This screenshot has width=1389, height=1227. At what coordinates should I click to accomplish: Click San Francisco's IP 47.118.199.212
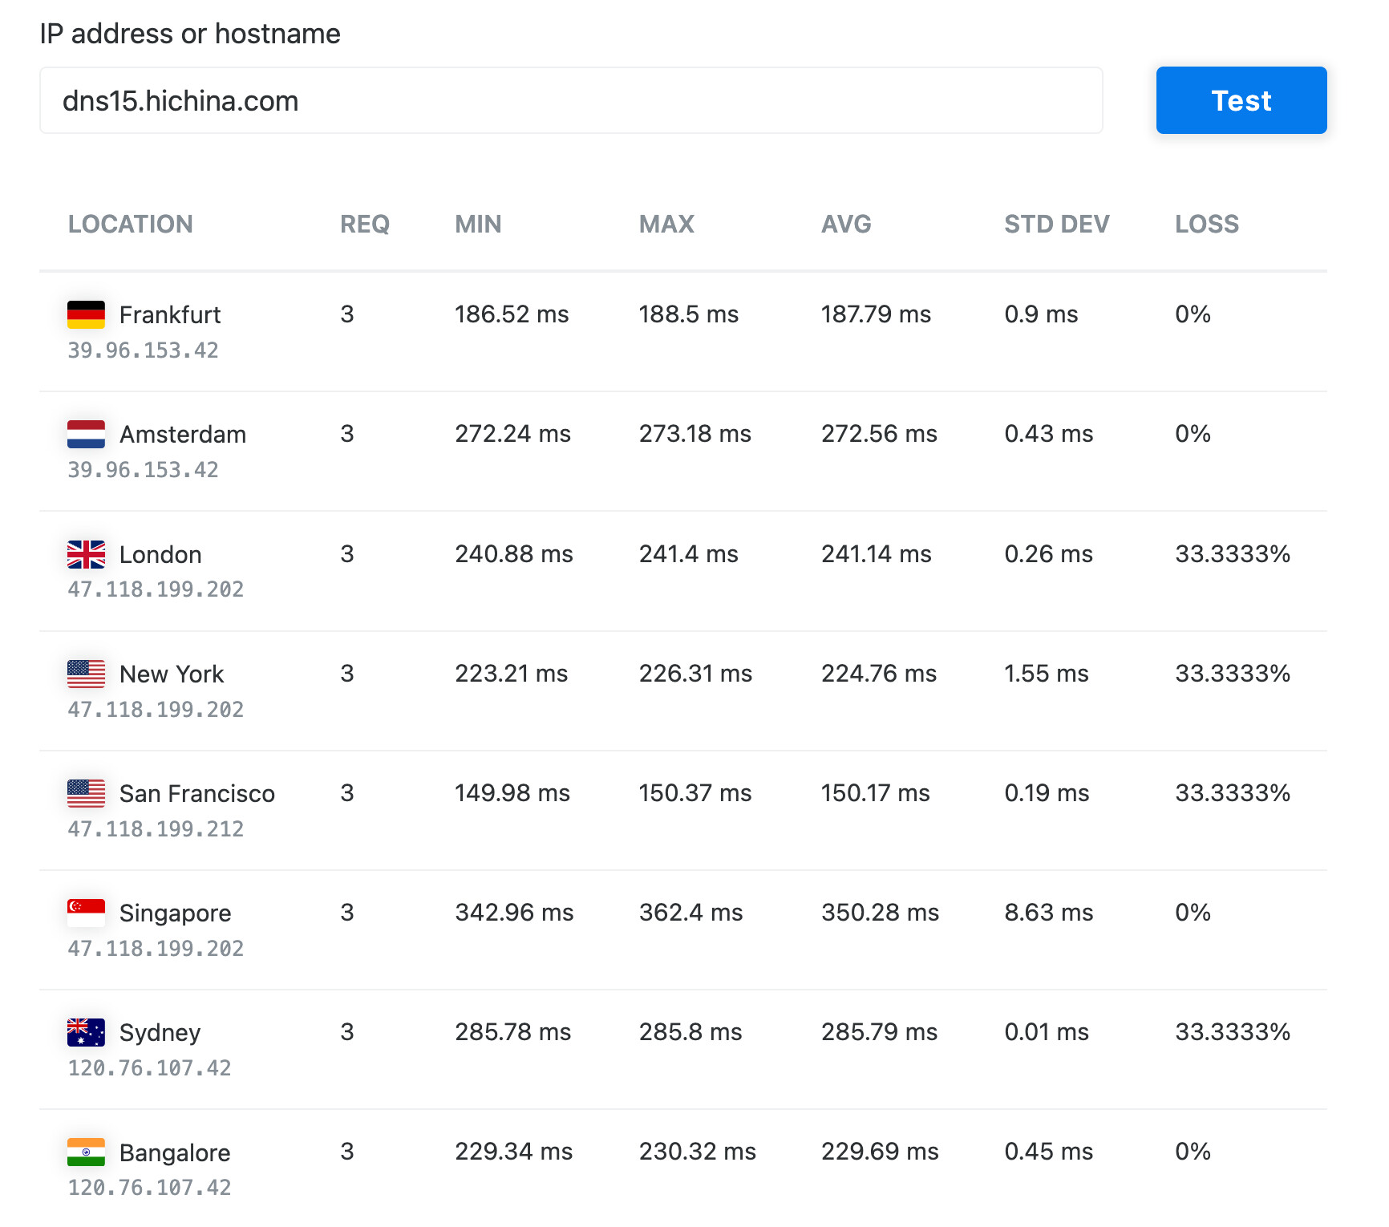(x=156, y=829)
